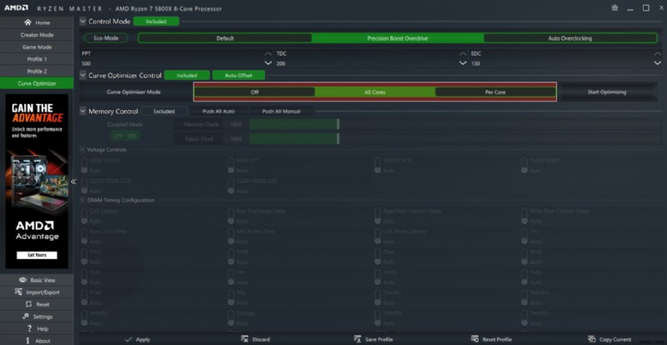The width and height of the screenshot is (667, 345).
Task: Toggle Memory Control Excluded button
Action: click(164, 112)
